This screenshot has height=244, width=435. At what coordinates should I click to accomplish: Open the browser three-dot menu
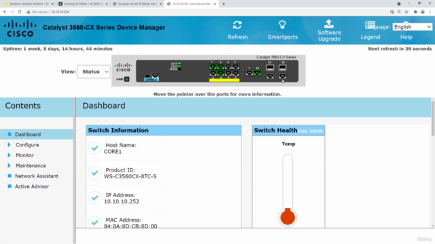click(x=430, y=12)
